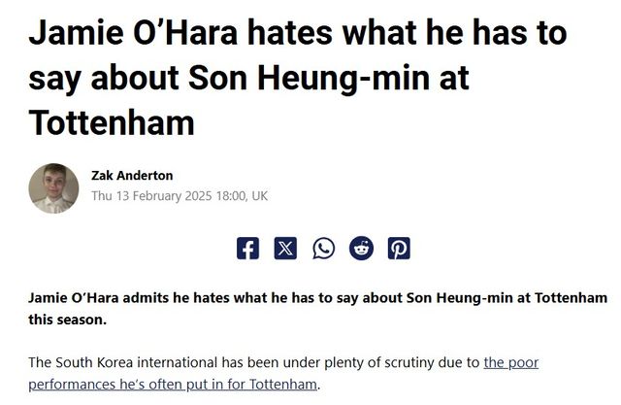Share the article via WhatsApp
Viewport: 621px width, 405px height.
pos(323,248)
